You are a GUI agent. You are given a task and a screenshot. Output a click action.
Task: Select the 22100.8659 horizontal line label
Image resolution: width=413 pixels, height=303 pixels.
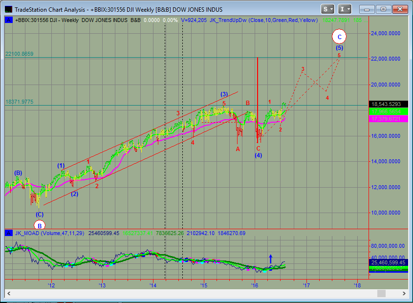point(20,54)
